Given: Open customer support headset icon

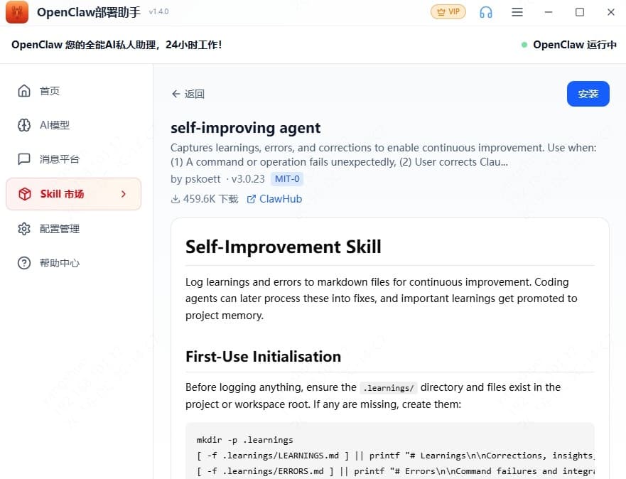Looking at the screenshot, I should point(485,12).
